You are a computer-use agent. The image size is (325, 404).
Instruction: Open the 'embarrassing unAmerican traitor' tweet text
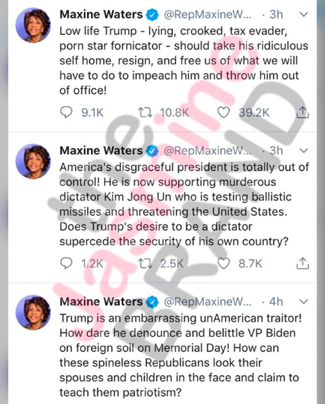(x=180, y=355)
